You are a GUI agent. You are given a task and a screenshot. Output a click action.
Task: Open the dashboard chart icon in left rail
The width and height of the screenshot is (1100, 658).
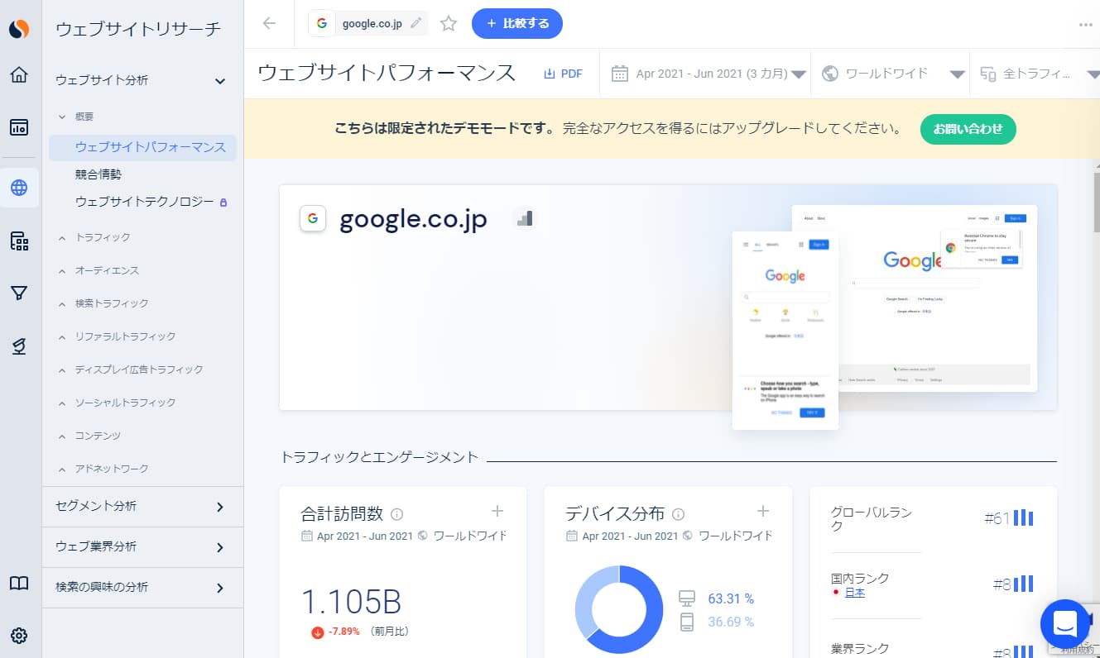click(19, 127)
